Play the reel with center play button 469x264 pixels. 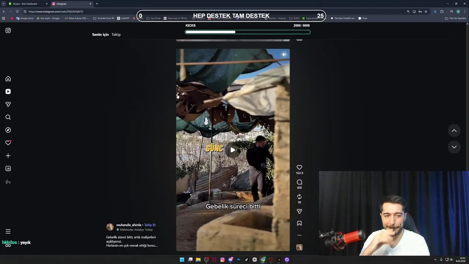click(233, 150)
